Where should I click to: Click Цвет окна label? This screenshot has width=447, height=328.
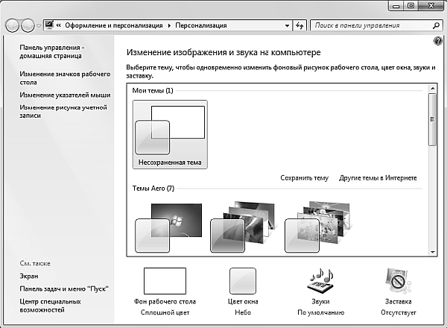(x=243, y=301)
